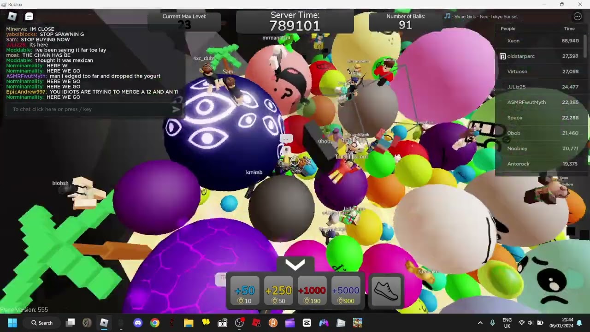The width and height of the screenshot is (590, 332).
Task: Open the Windows Start menu
Action: pos(12,323)
